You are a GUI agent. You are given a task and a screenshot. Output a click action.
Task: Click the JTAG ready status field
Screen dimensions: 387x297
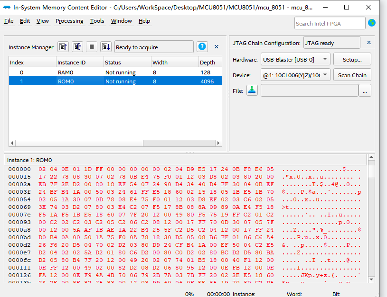tap(332, 43)
